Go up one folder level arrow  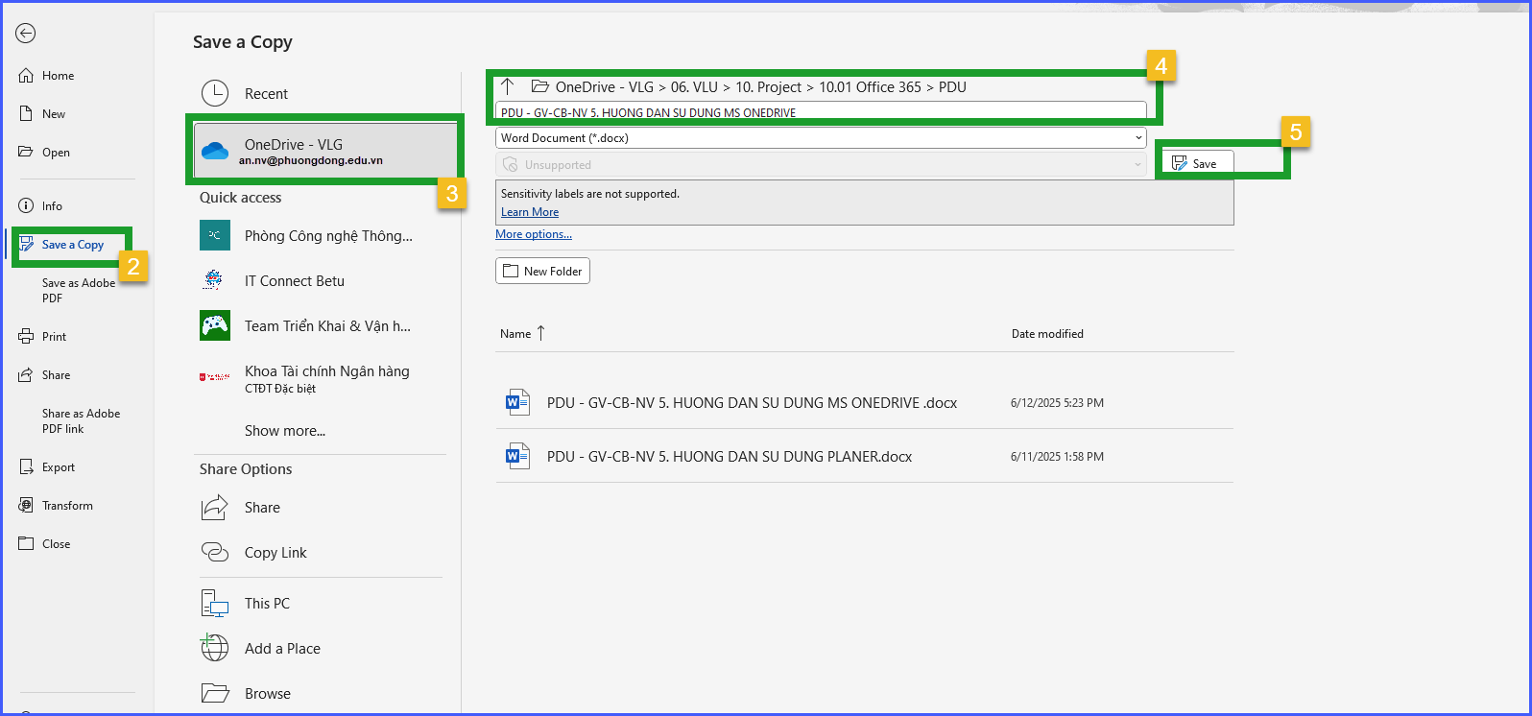coord(508,86)
